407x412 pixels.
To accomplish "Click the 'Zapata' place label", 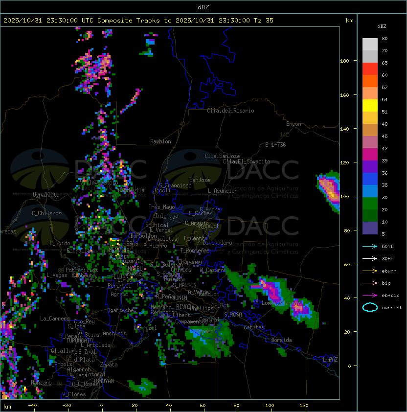I will click(109, 365).
